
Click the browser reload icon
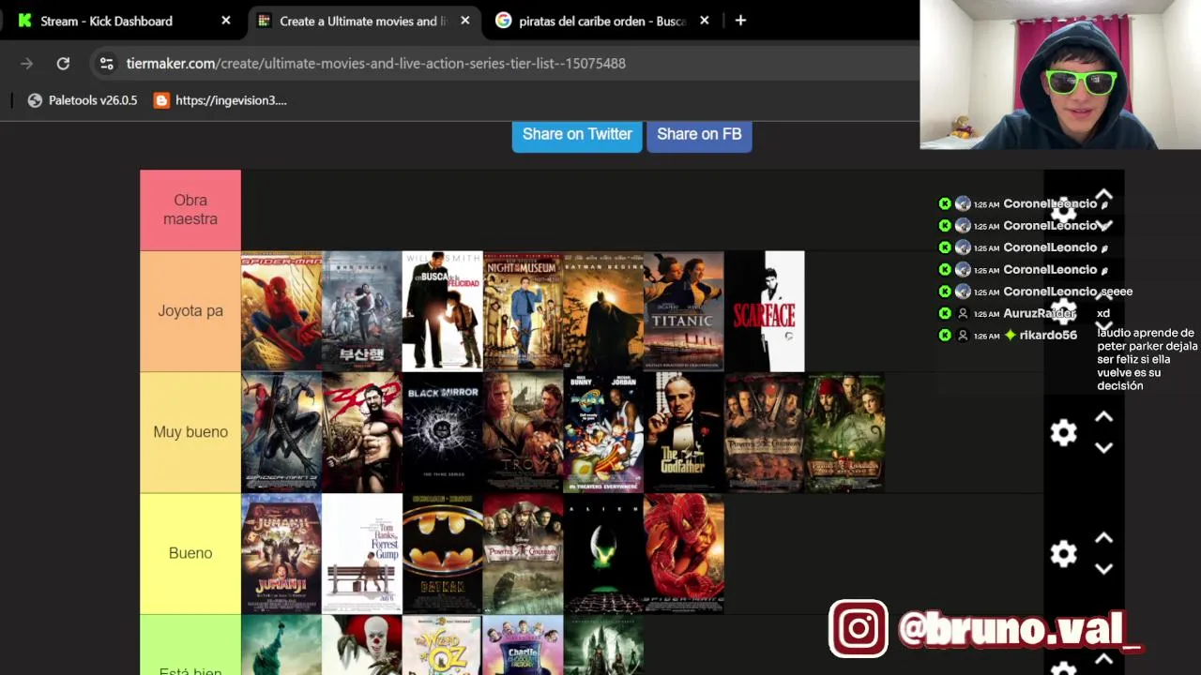(x=63, y=64)
